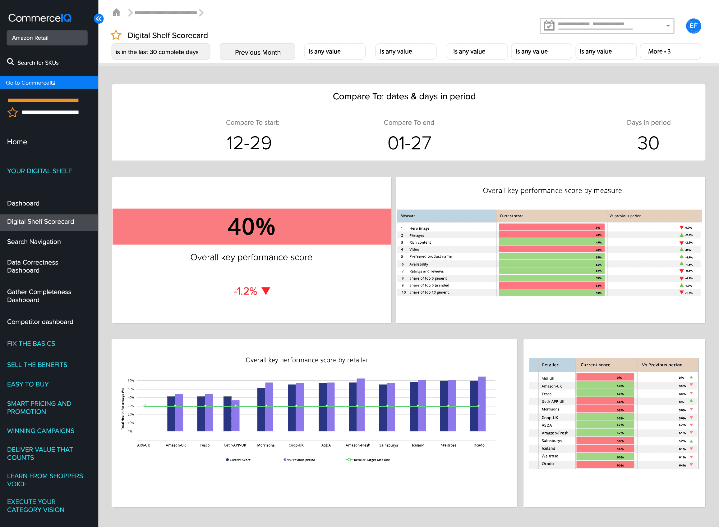
Task: Click the red down triangle beside -1.2%
Action: tap(266, 291)
